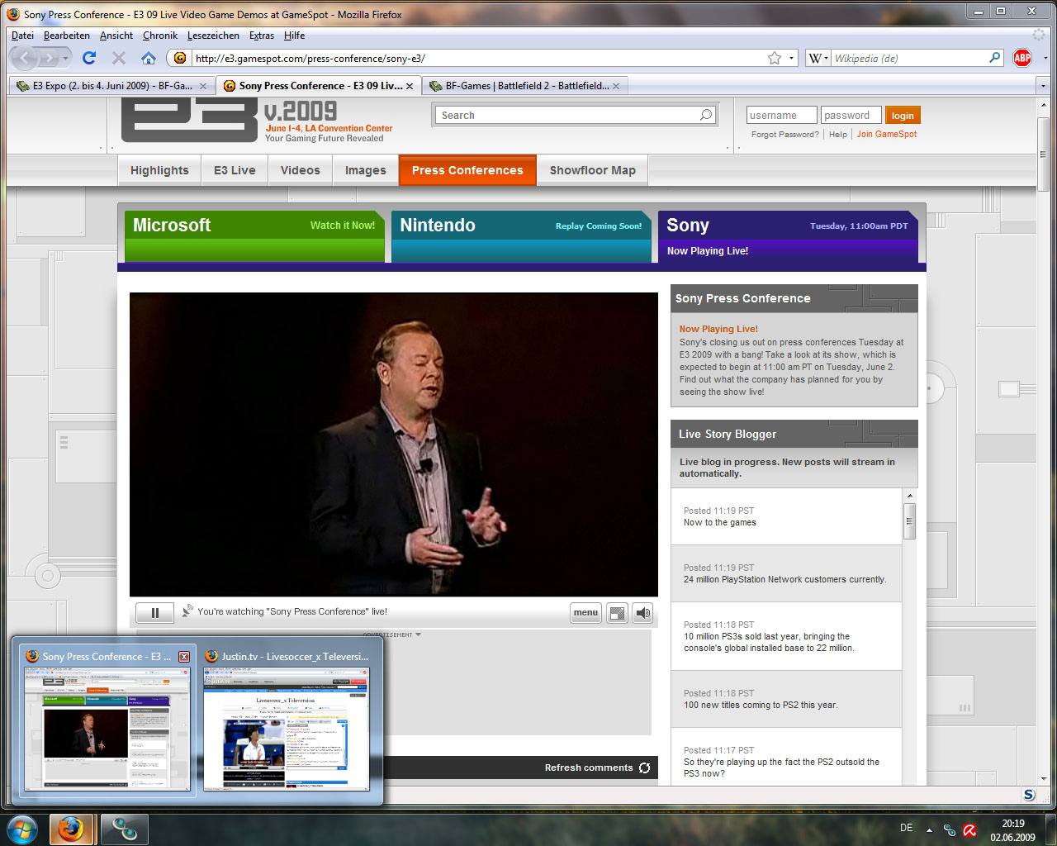Submit GameSpot search with the magnifier icon
The width and height of the screenshot is (1057, 846).
(706, 115)
